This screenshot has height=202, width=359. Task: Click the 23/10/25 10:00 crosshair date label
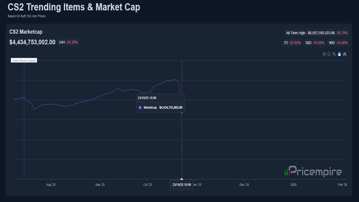coord(182,185)
